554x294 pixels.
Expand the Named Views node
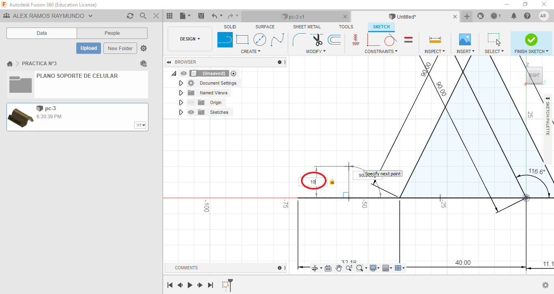[181, 93]
